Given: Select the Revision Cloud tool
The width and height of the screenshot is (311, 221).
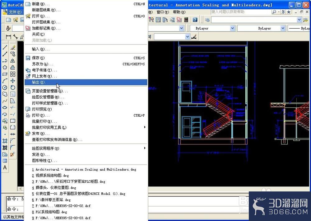Looking at the screenshot, I should pyautogui.click(x=5, y=94).
